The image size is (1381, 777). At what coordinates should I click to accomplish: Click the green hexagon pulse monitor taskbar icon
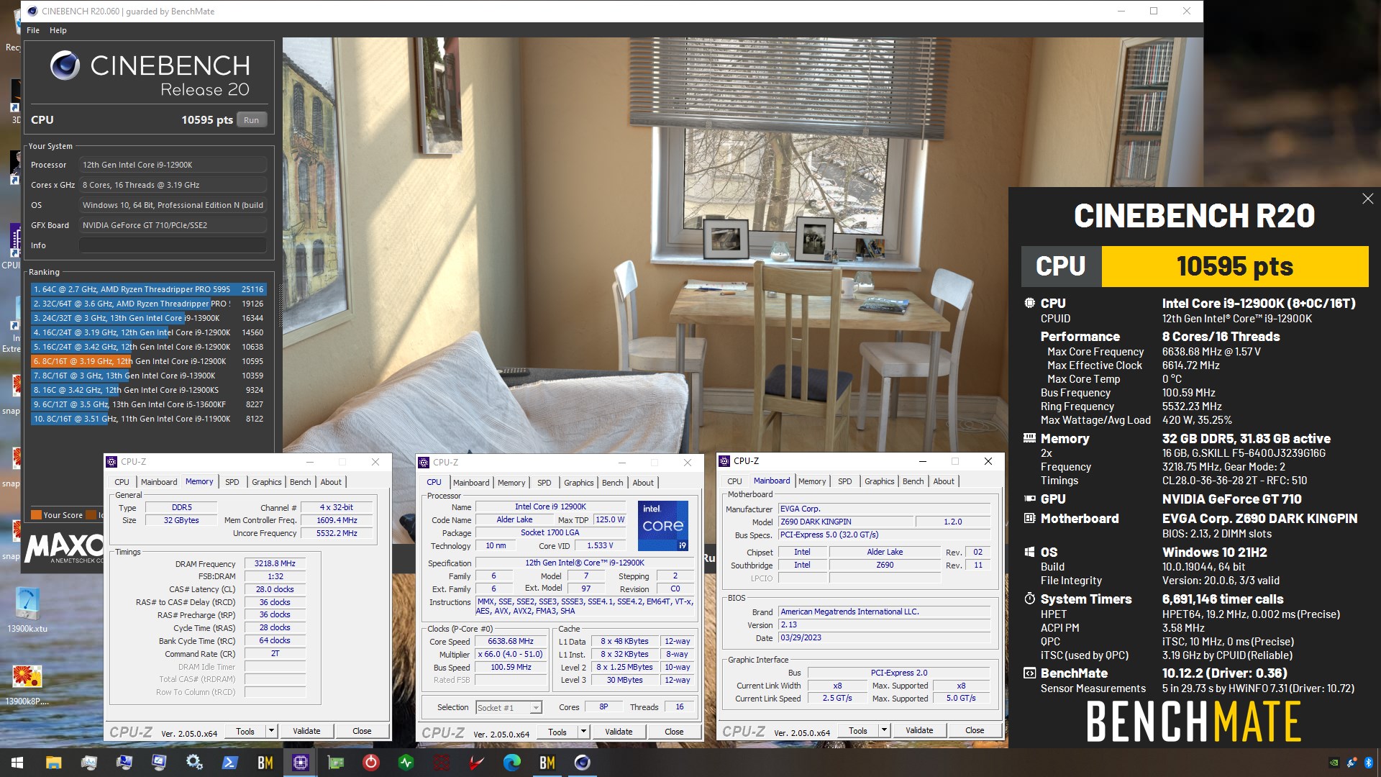pyautogui.click(x=406, y=763)
